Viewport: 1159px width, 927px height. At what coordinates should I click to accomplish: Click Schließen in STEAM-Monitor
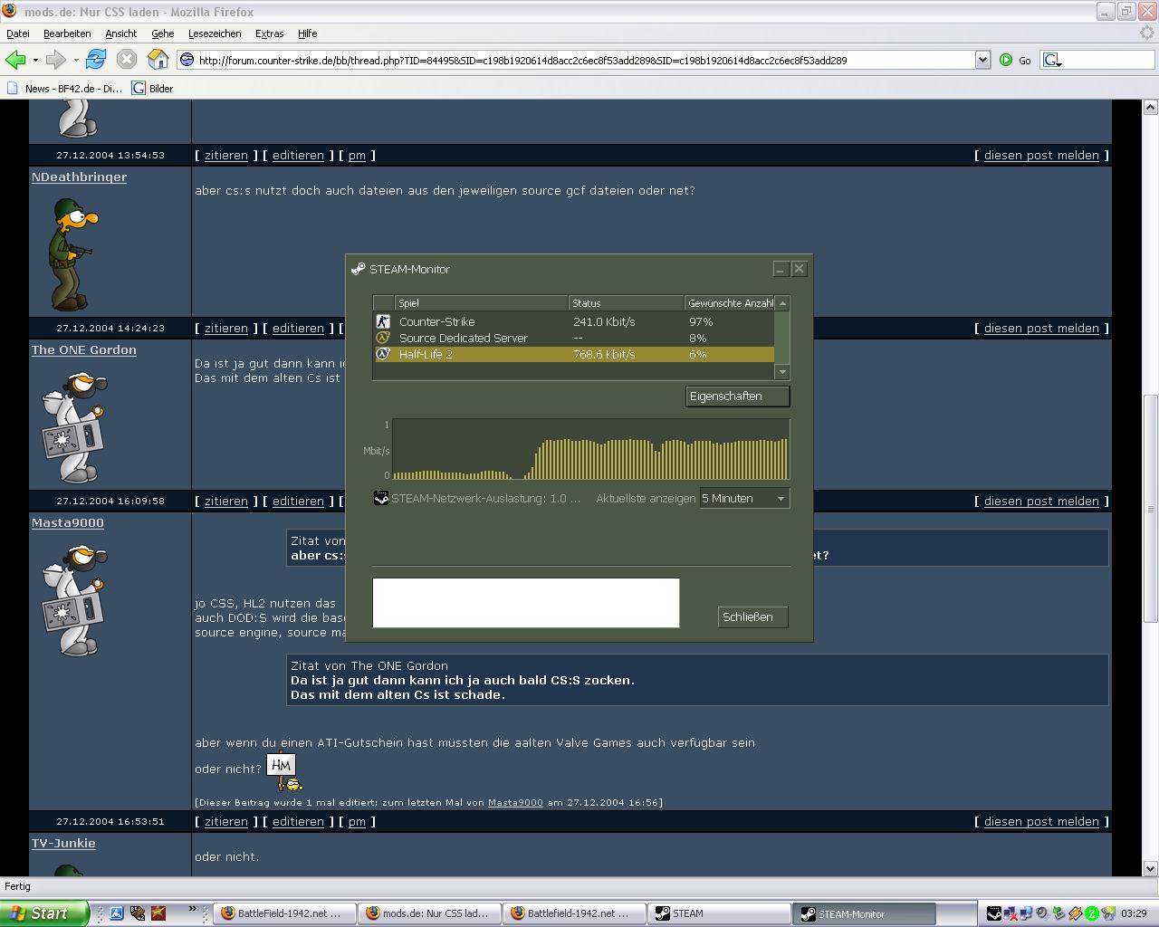752,617
